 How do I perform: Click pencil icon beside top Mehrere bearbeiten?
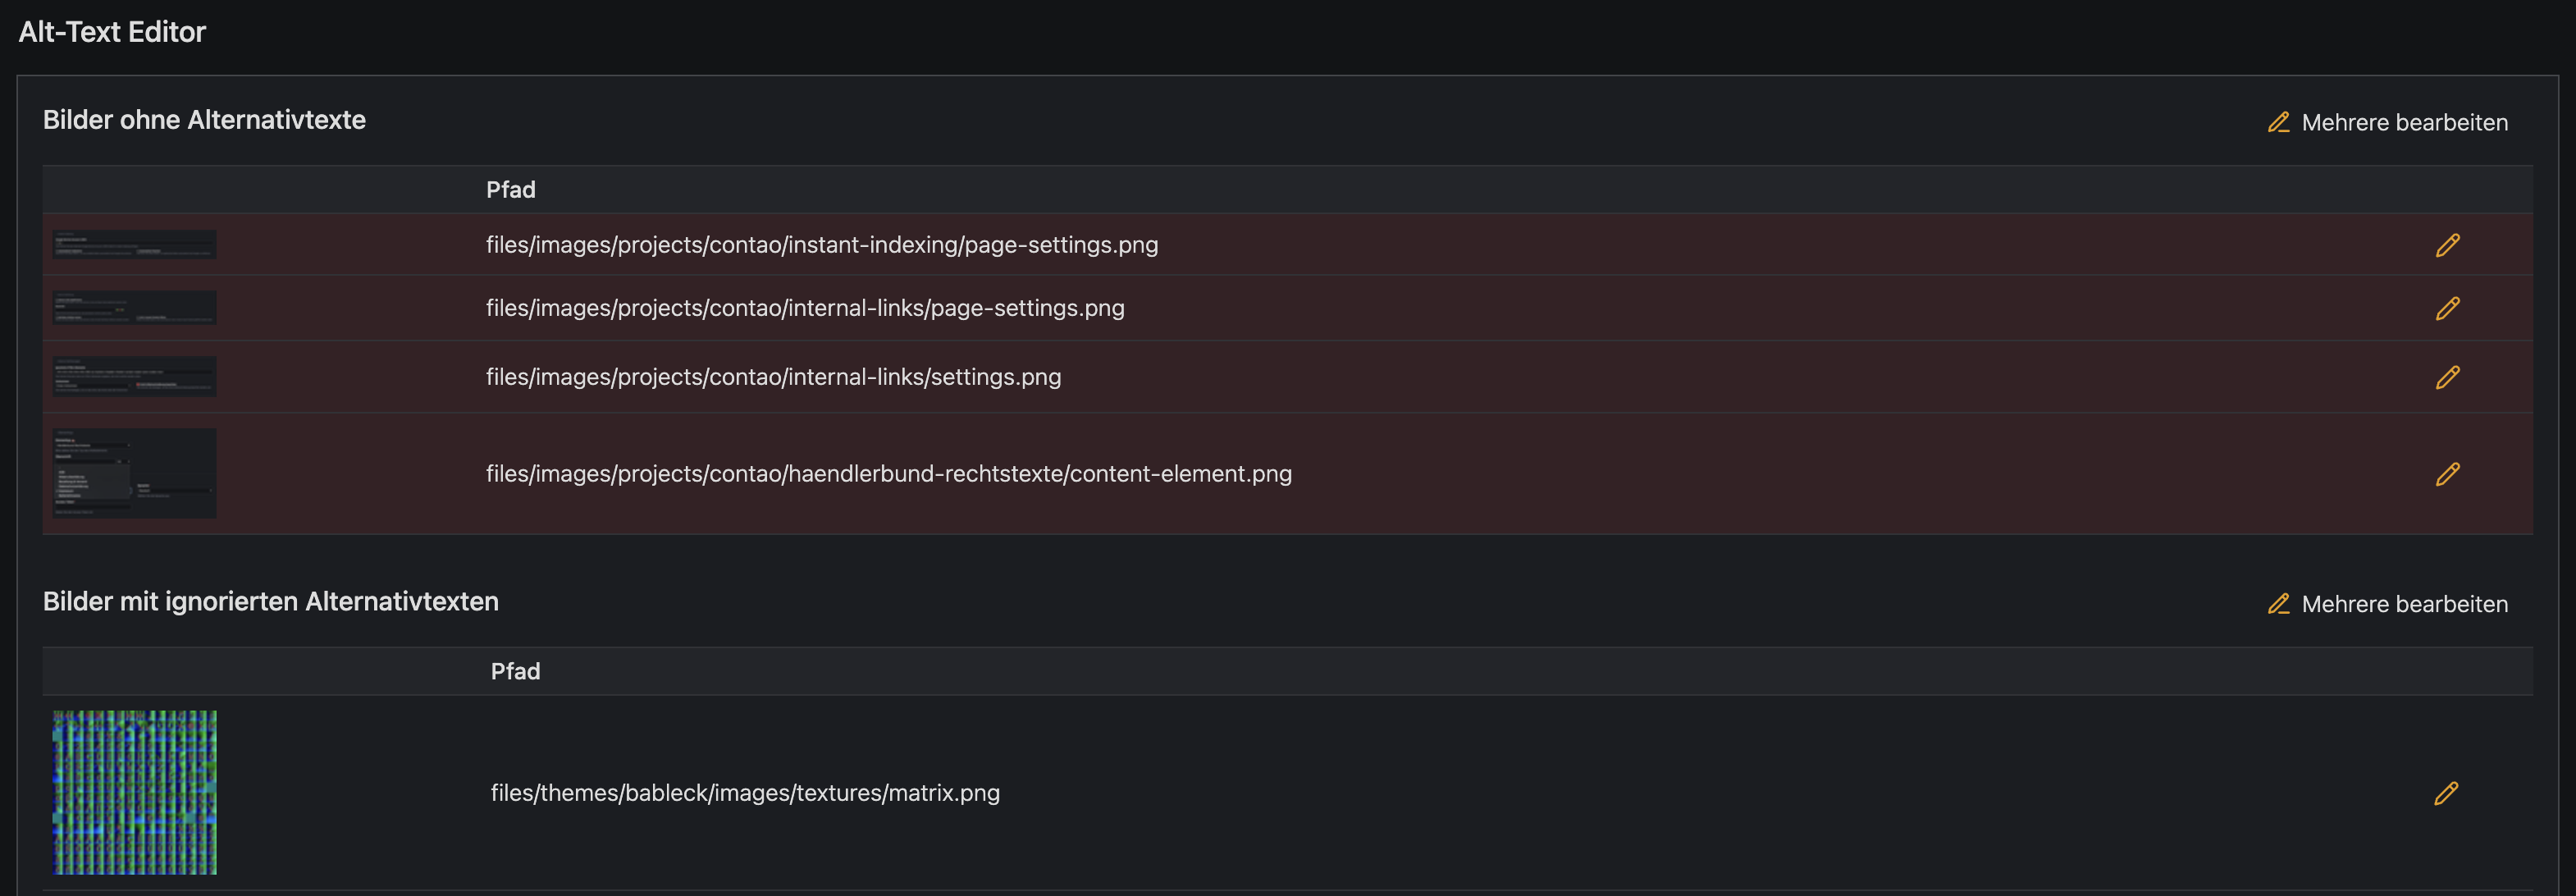click(x=2278, y=123)
